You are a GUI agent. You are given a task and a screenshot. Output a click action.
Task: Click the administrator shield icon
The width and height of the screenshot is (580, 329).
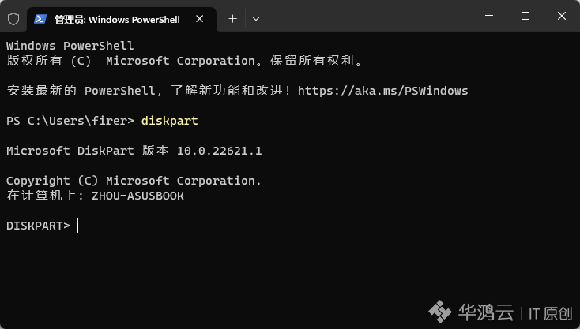[x=13, y=19]
